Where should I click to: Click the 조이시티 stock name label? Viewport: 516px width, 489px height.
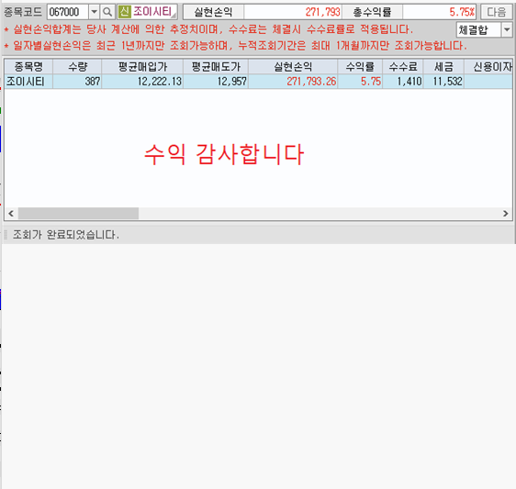pyautogui.click(x=152, y=12)
